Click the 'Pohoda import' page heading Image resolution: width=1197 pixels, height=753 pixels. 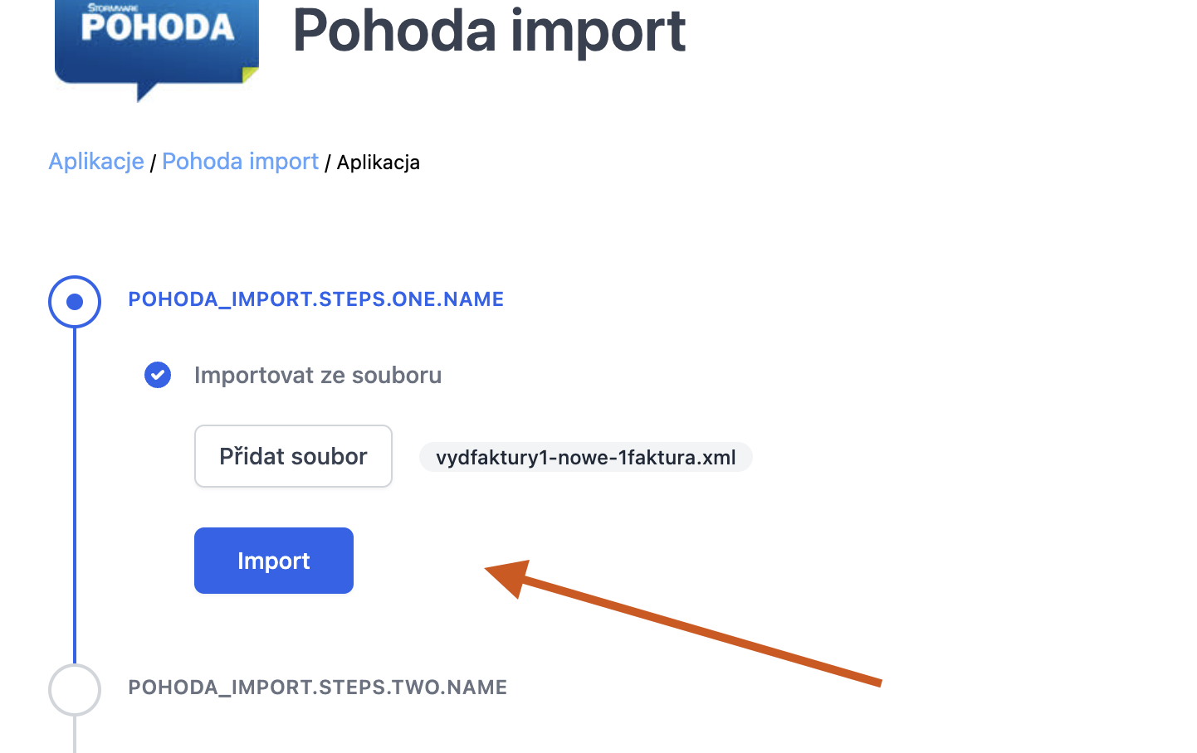[x=489, y=32]
